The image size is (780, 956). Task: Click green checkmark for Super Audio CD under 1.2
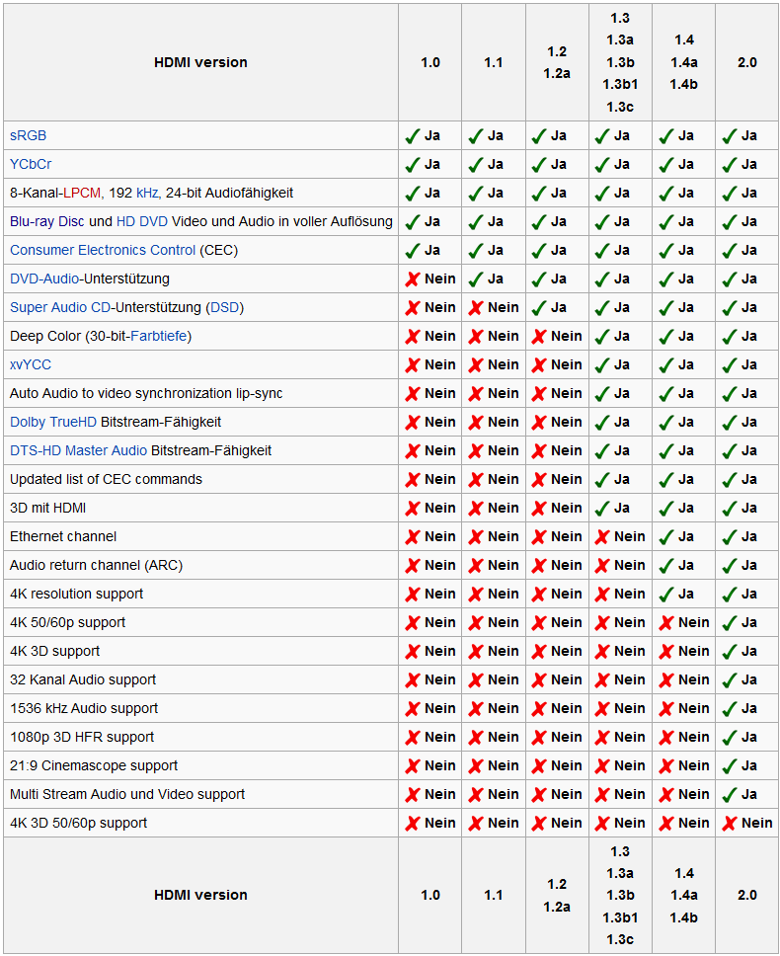pyautogui.click(x=539, y=308)
